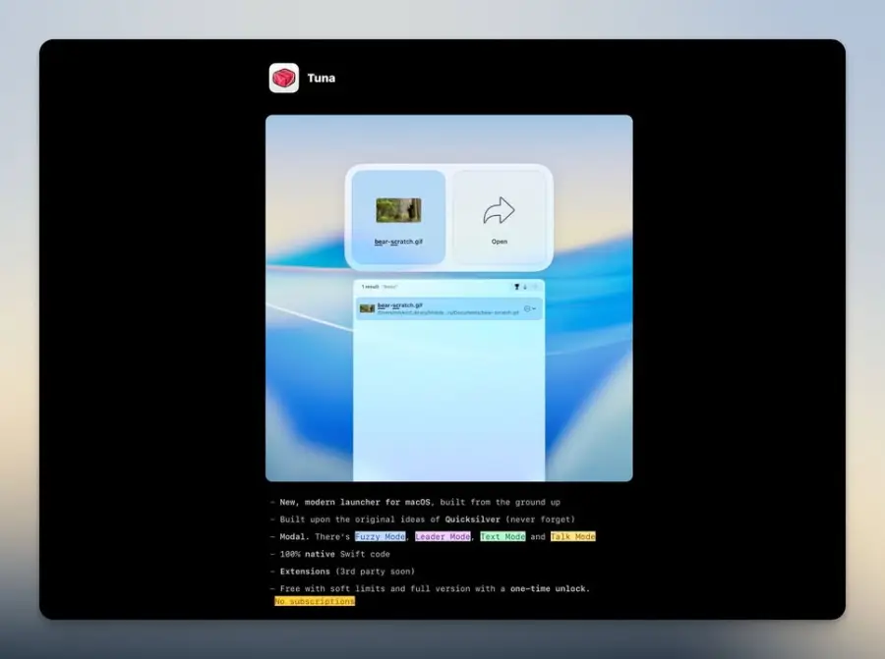Image resolution: width=885 pixels, height=659 pixels.
Task: Click the "100% native Swift code" line
Action: coord(334,554)
